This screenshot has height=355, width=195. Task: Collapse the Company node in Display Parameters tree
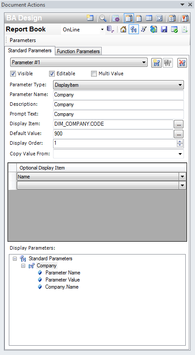[23, 266]
